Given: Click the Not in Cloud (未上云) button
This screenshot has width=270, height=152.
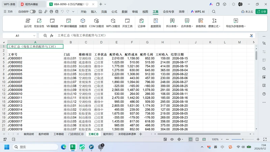Looking at the screenshot, I should pyautogui.click(x=247, y=11).
